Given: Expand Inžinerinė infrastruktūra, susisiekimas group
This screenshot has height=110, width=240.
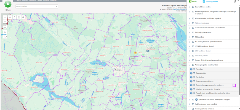Looking at the screenshot, I should click(x=190, y=28).
